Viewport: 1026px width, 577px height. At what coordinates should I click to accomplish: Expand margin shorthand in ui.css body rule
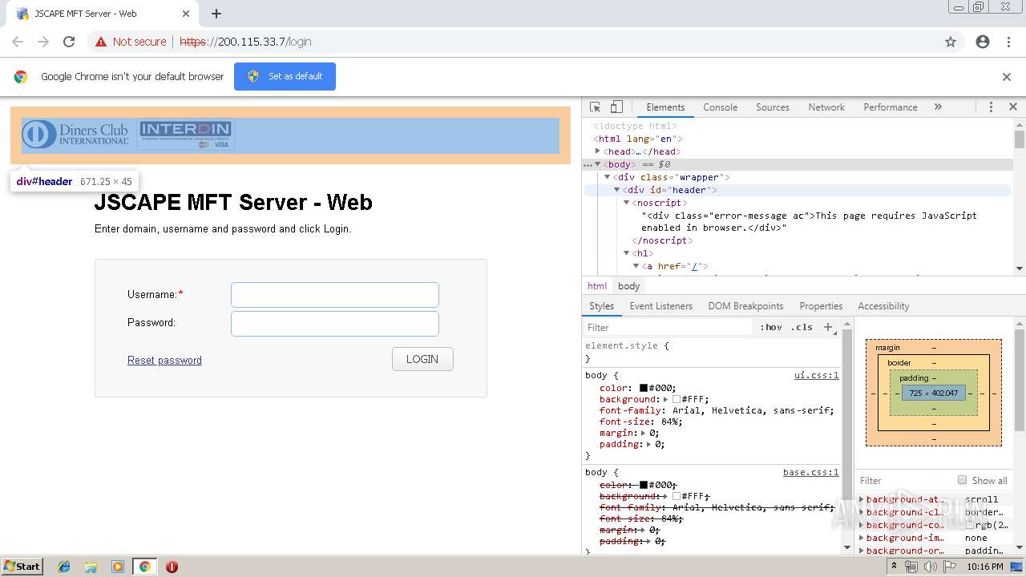[643, 433]
